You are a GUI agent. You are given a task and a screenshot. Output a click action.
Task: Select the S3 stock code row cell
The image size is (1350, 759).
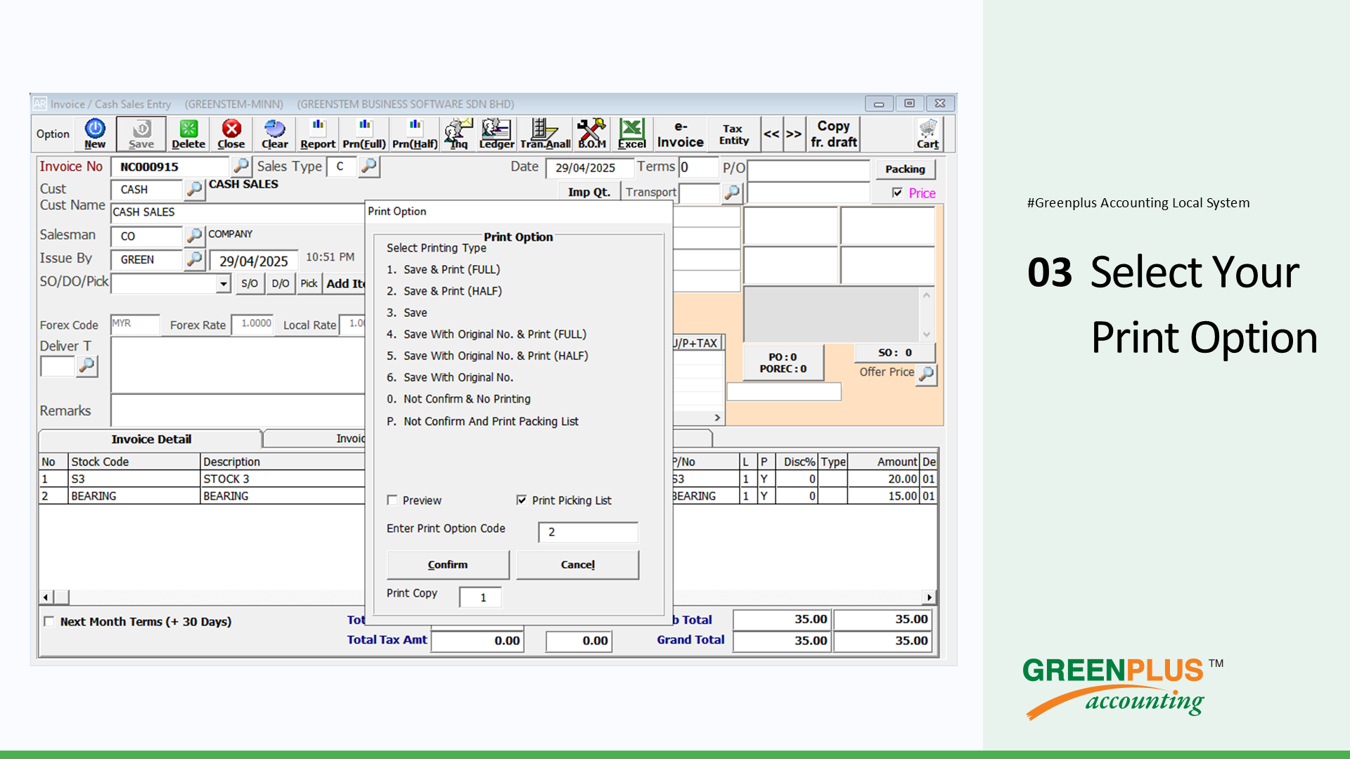pos(134,479)
